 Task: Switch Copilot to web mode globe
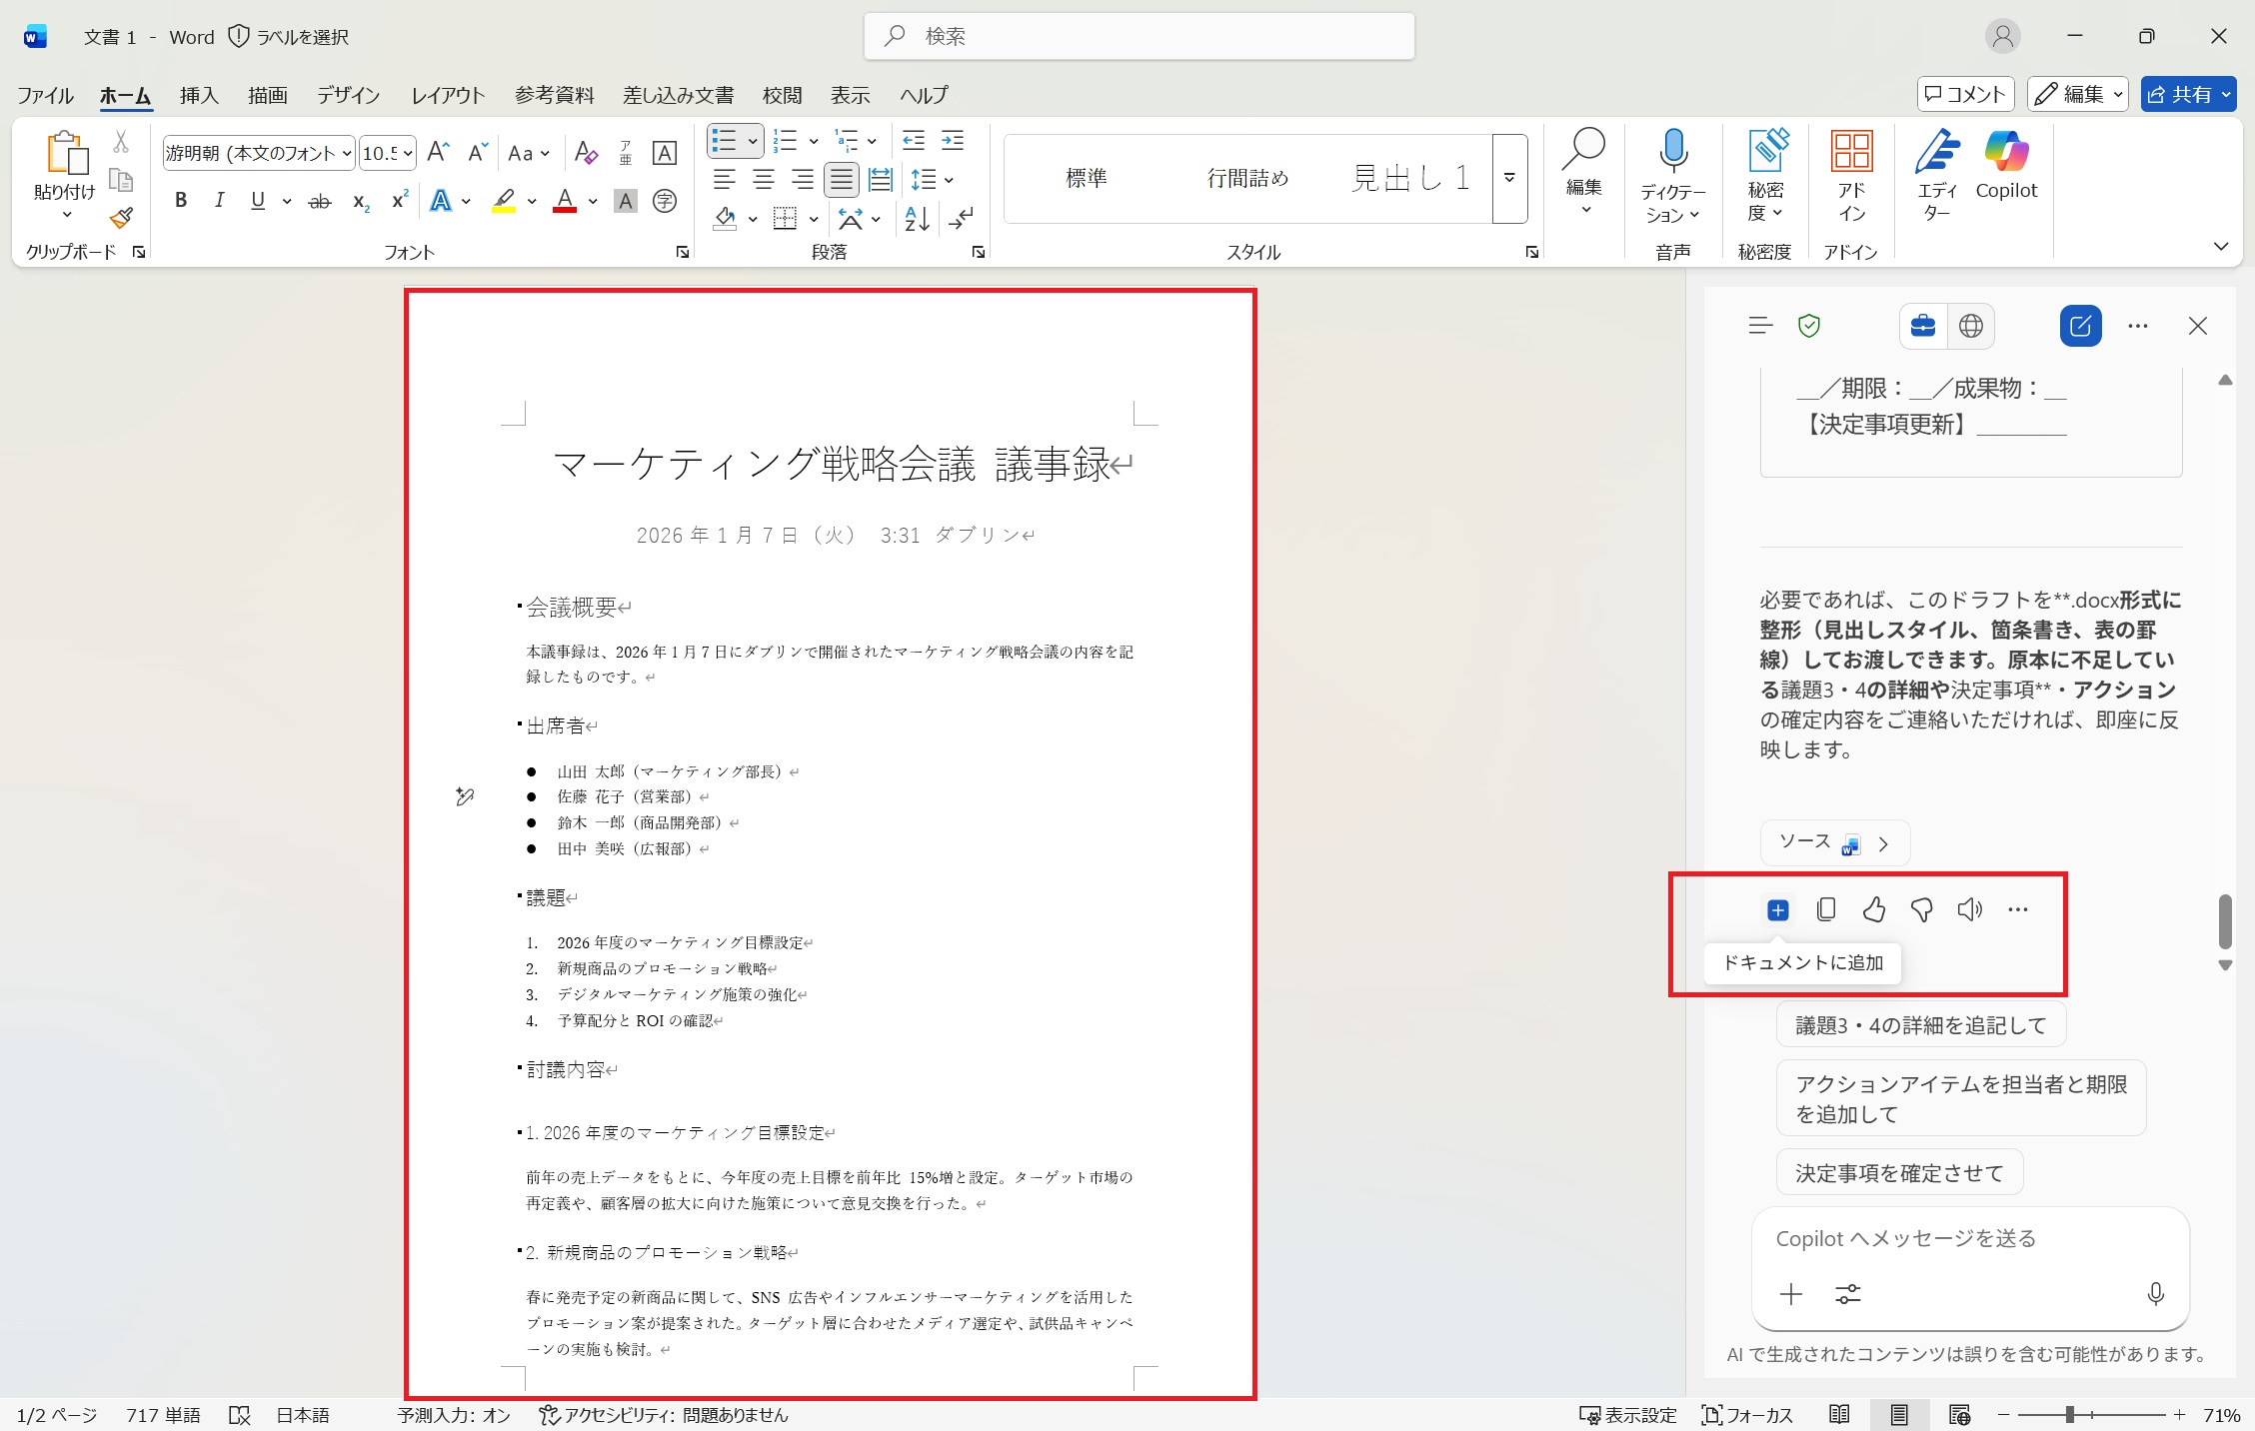point(1970,326)
